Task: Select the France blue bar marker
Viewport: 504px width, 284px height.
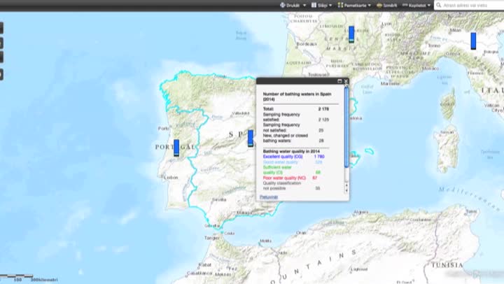Action: coord(351,34)
